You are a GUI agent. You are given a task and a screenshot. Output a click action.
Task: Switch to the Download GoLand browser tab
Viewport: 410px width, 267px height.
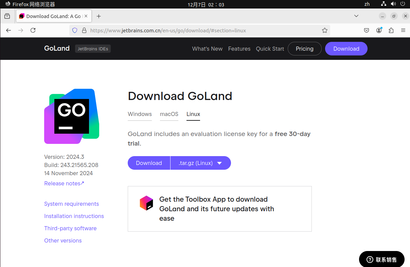point(54,16)
